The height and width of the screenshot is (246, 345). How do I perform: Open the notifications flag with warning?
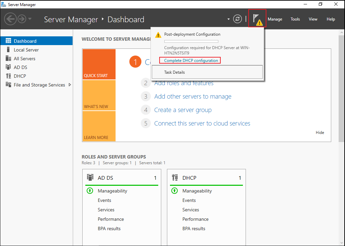click(257, 19)
